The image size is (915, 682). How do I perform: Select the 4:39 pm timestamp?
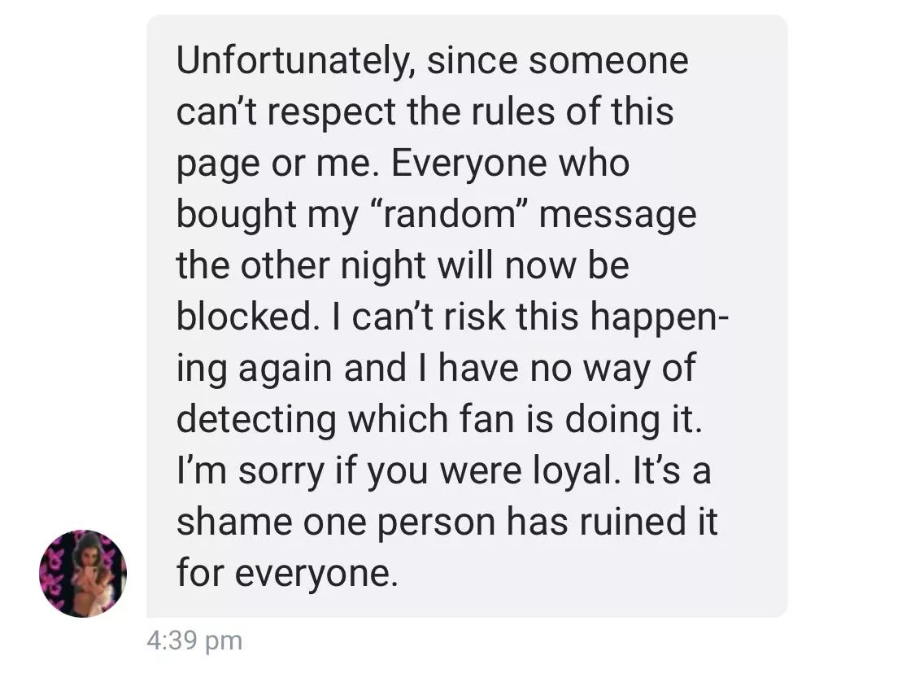[x=194, y=640]
